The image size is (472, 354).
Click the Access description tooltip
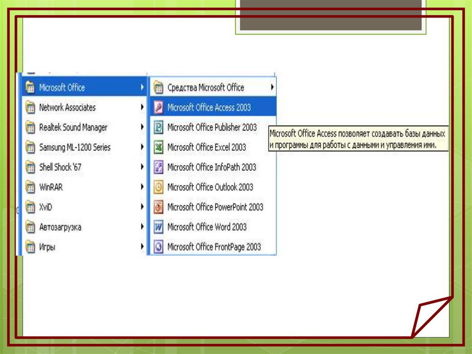tap(358, 139)
